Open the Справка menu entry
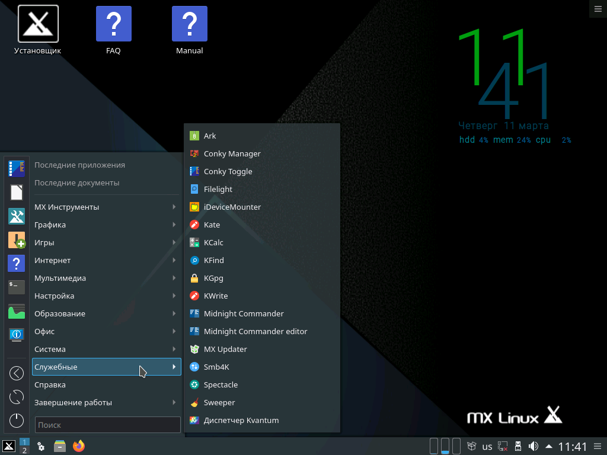Screen dimensions: 607x455 tap(107, 385)
